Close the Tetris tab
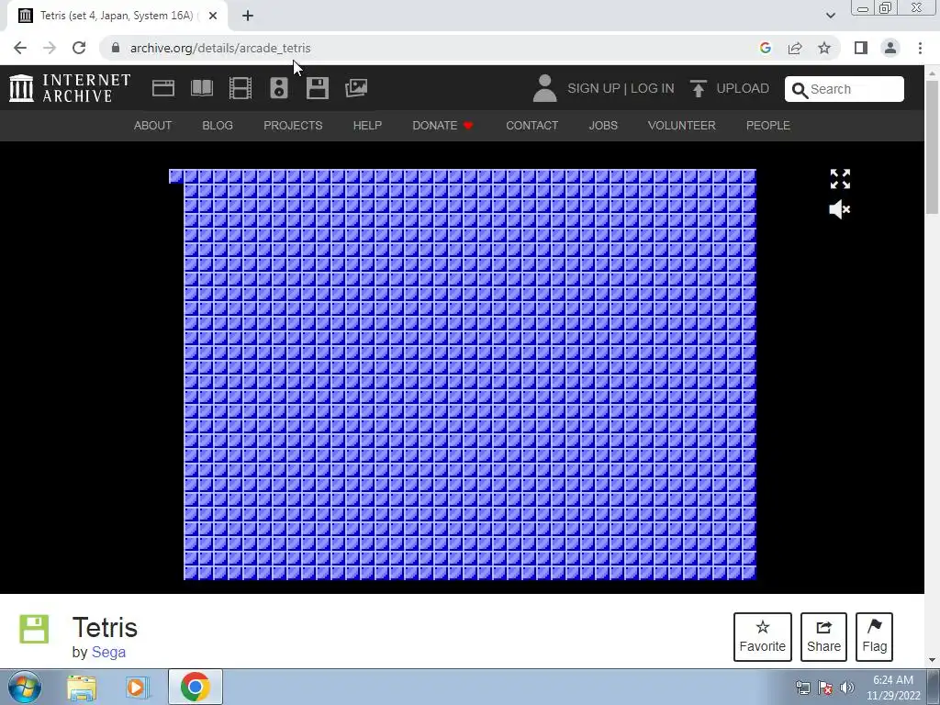940x705 pixels. (x=213, y=16)
